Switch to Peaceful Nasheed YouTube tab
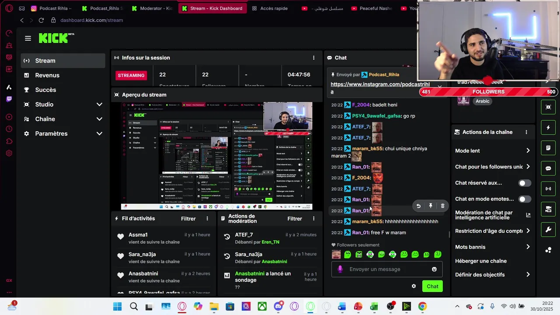 [x=371, y=8]
